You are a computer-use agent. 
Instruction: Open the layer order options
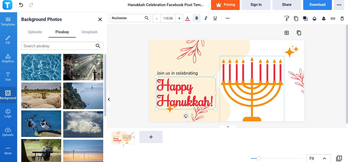click(x=305, y=18)
